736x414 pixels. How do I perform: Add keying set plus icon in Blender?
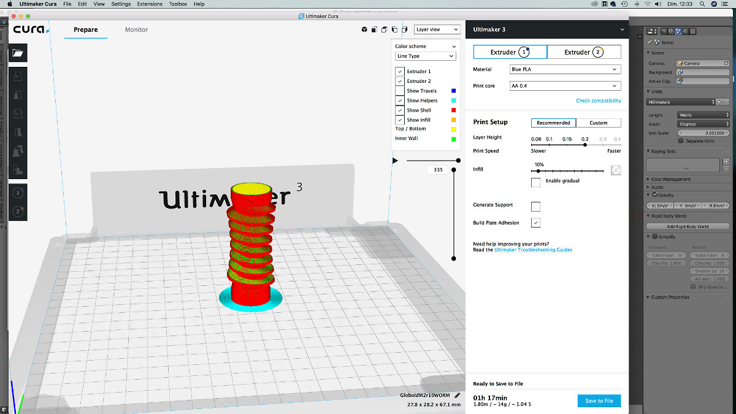pyautogui.click(x=726, y=161)
